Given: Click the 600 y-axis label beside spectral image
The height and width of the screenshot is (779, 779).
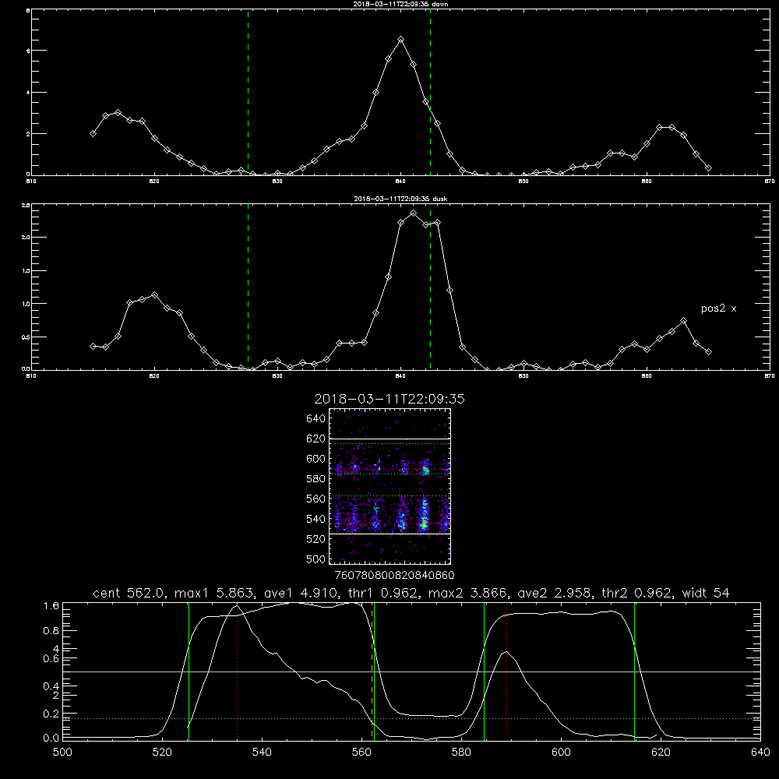Looking at the screenshot, I should pos(316,459).
